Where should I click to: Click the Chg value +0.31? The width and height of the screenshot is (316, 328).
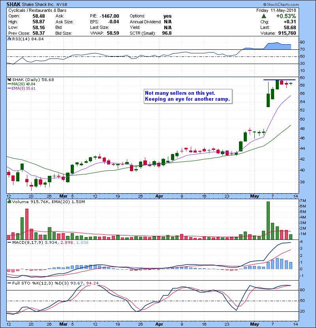click(x=290, y=22)
